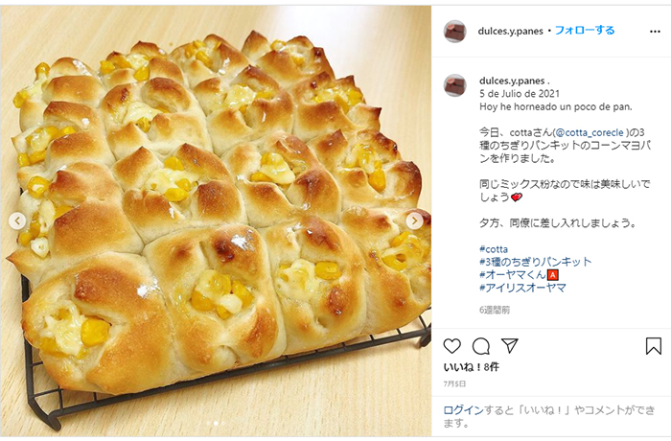This screenshot has height=441, width=671.
Task: Go to previous photo with left arrow
Action: pos(17,220)
